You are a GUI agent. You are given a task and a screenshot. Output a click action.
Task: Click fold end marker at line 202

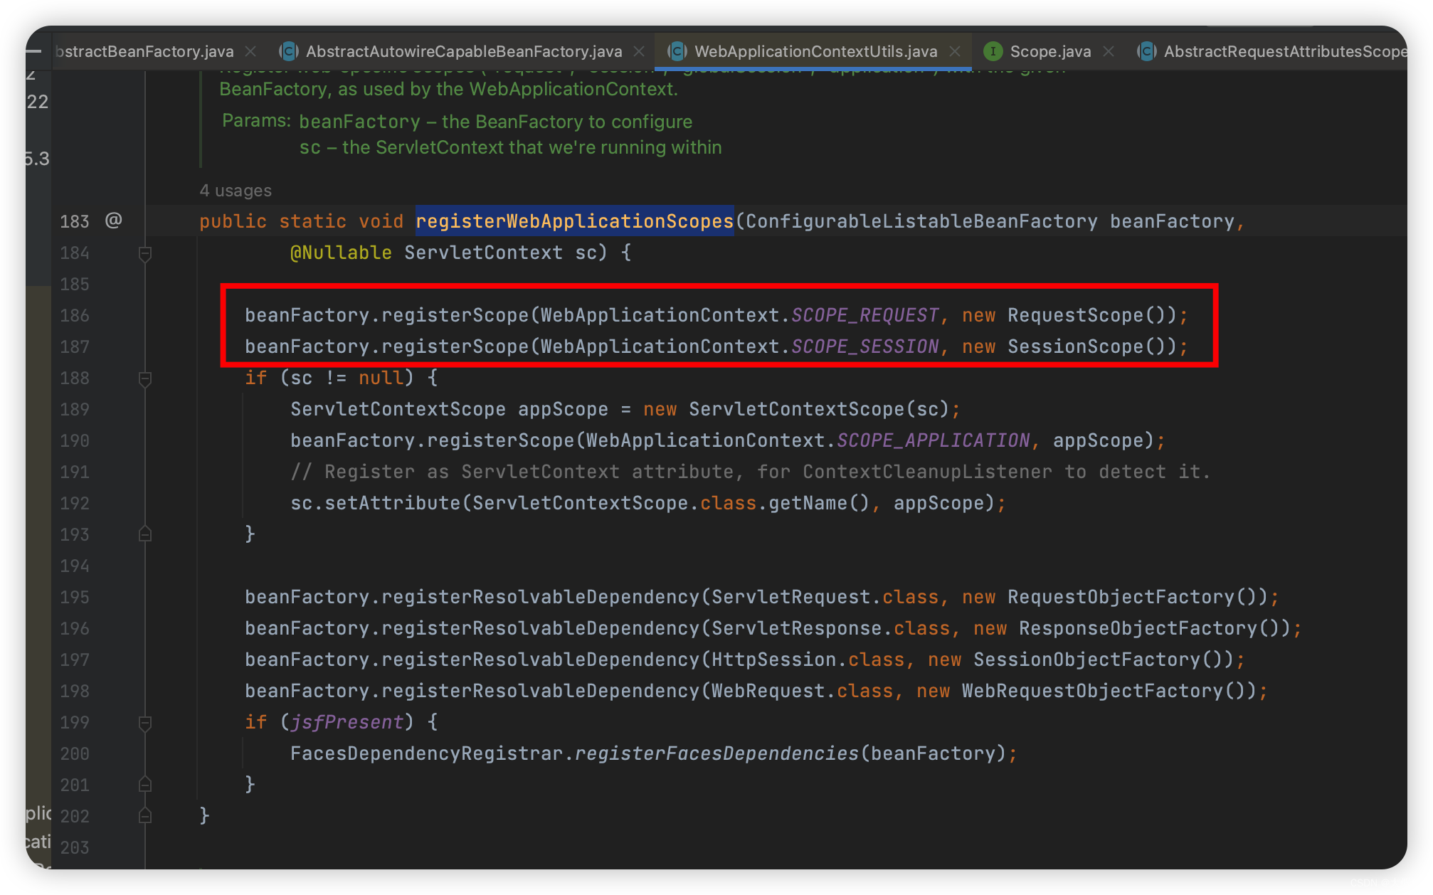coord(145,816)
